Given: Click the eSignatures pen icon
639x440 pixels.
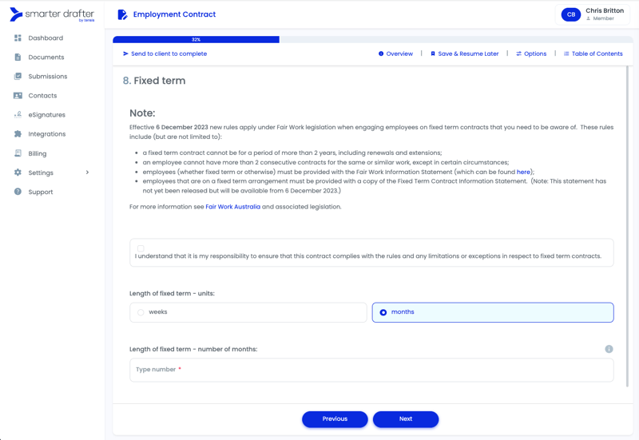Looking at the screenshot, I should pos(18,115).
